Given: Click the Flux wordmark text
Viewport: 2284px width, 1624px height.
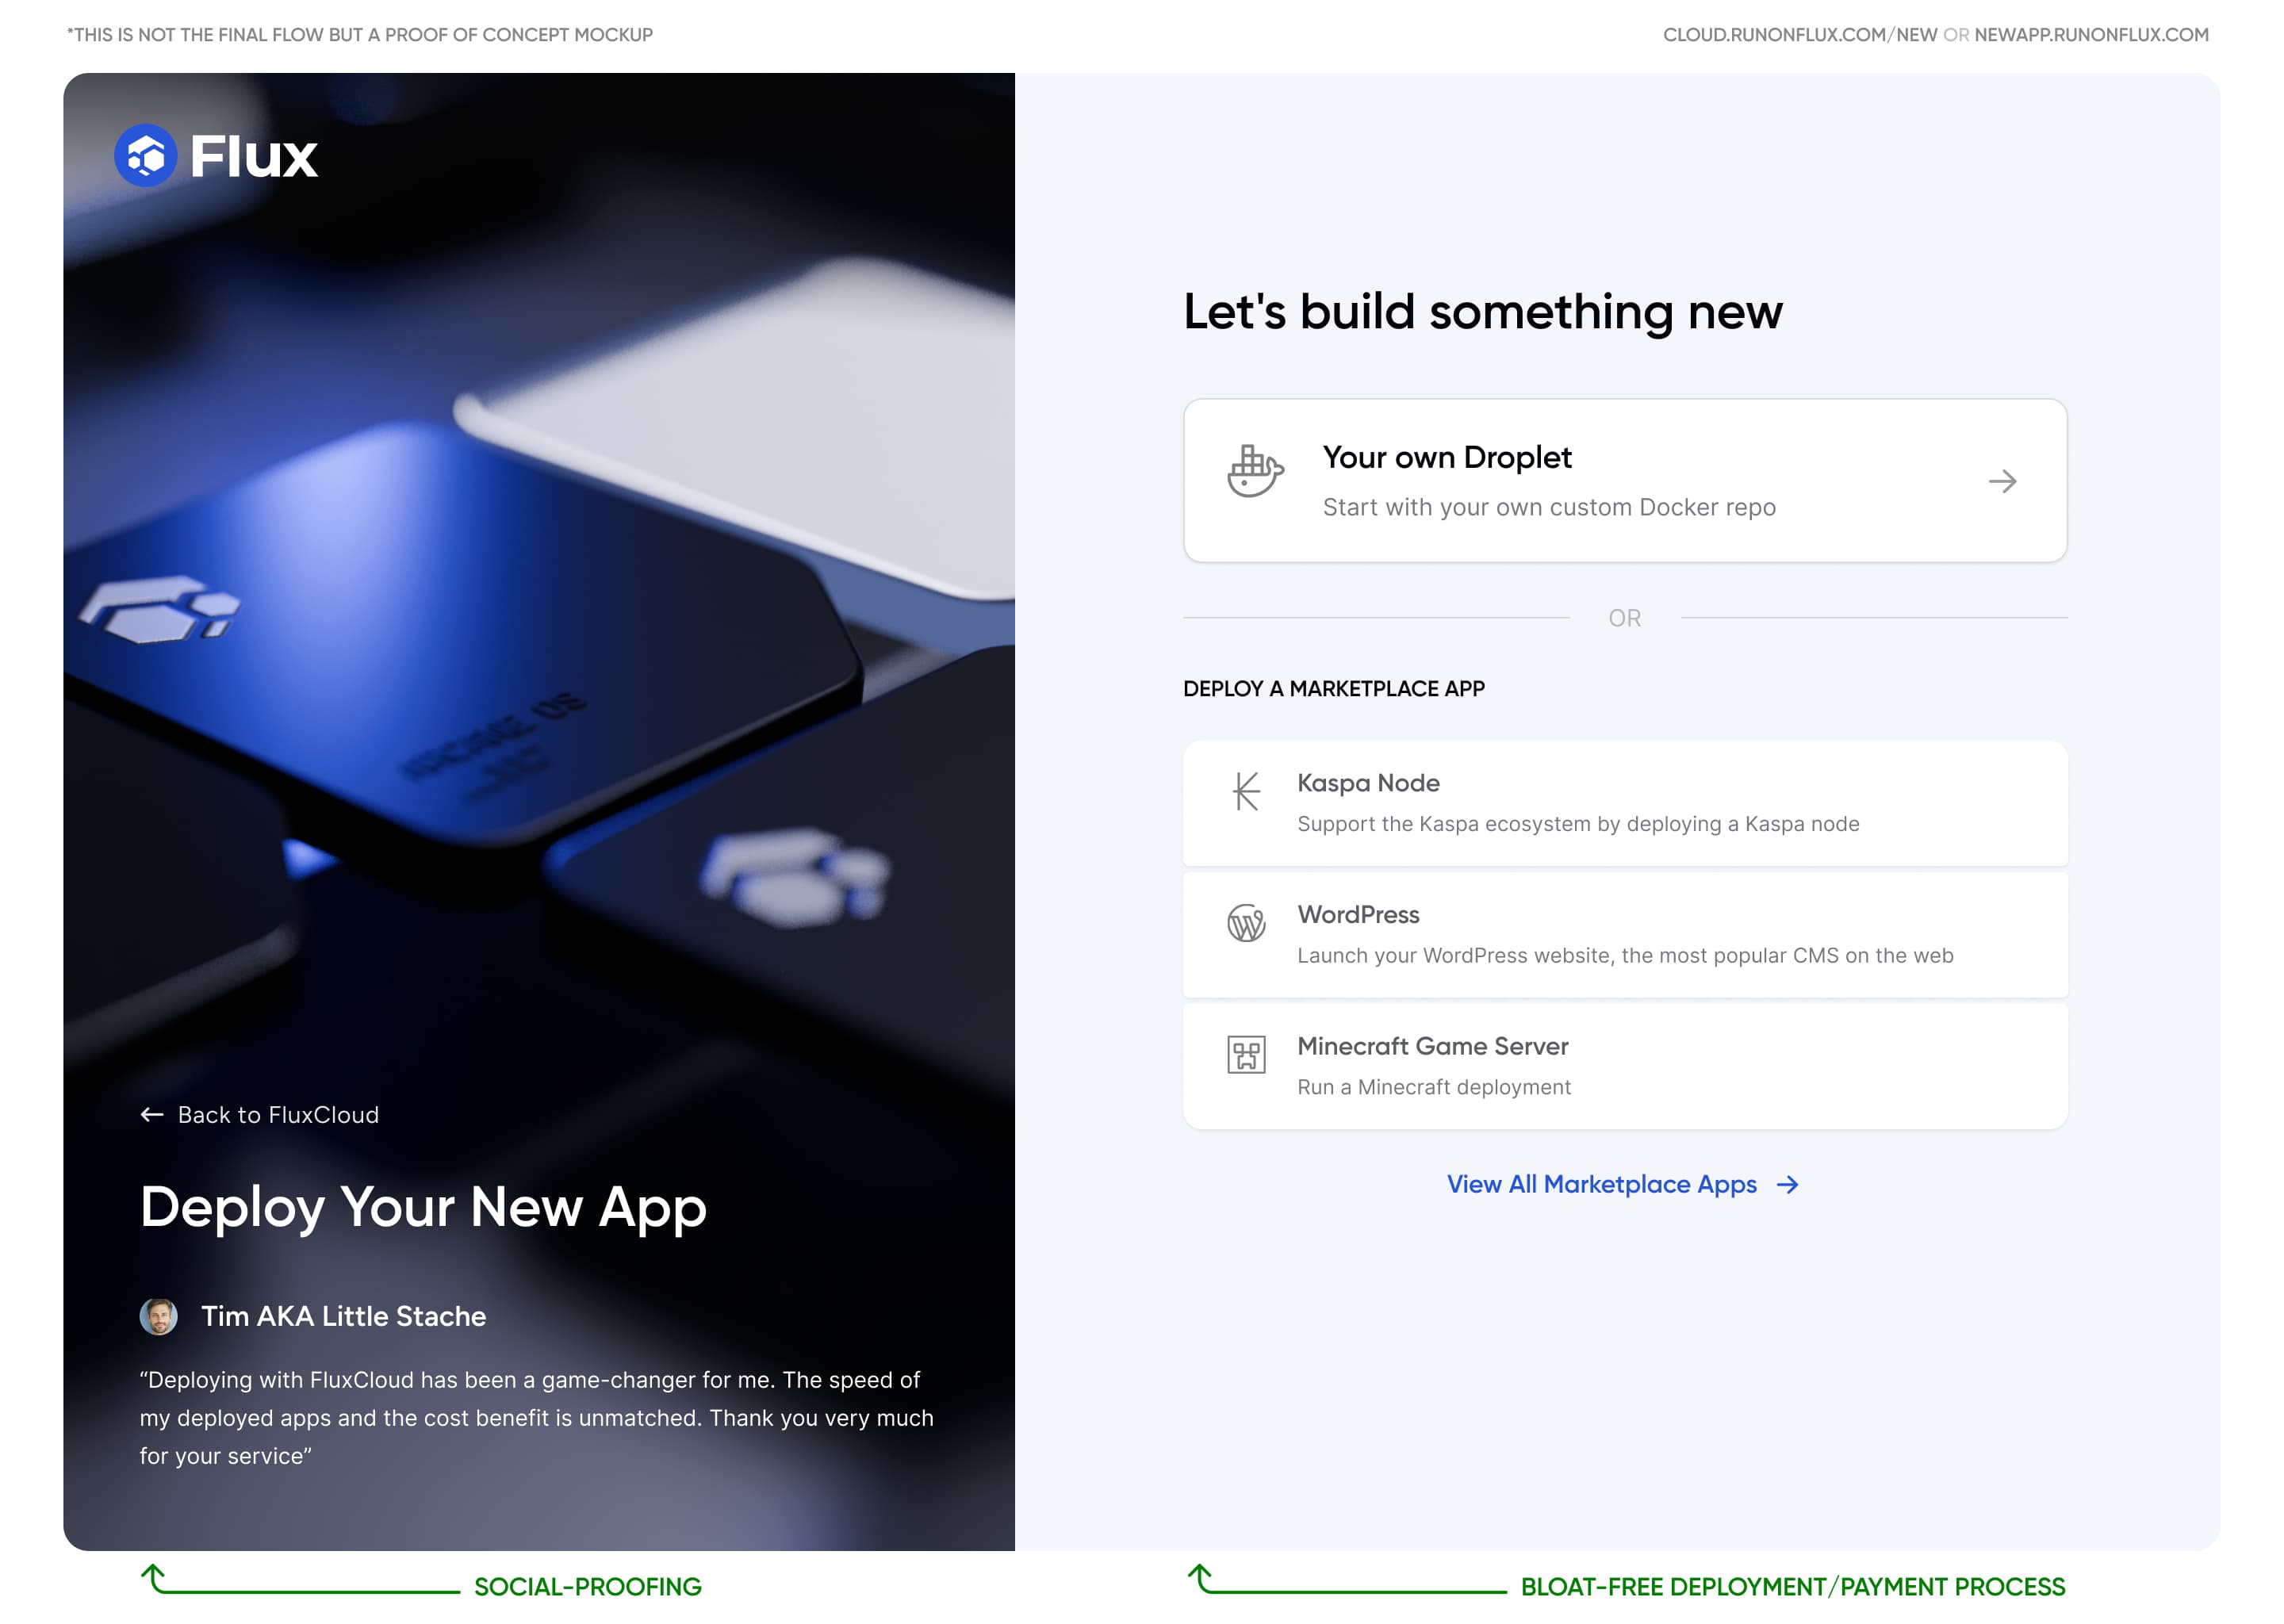Looking at the screenshot, I should click(x=254, y=156).
